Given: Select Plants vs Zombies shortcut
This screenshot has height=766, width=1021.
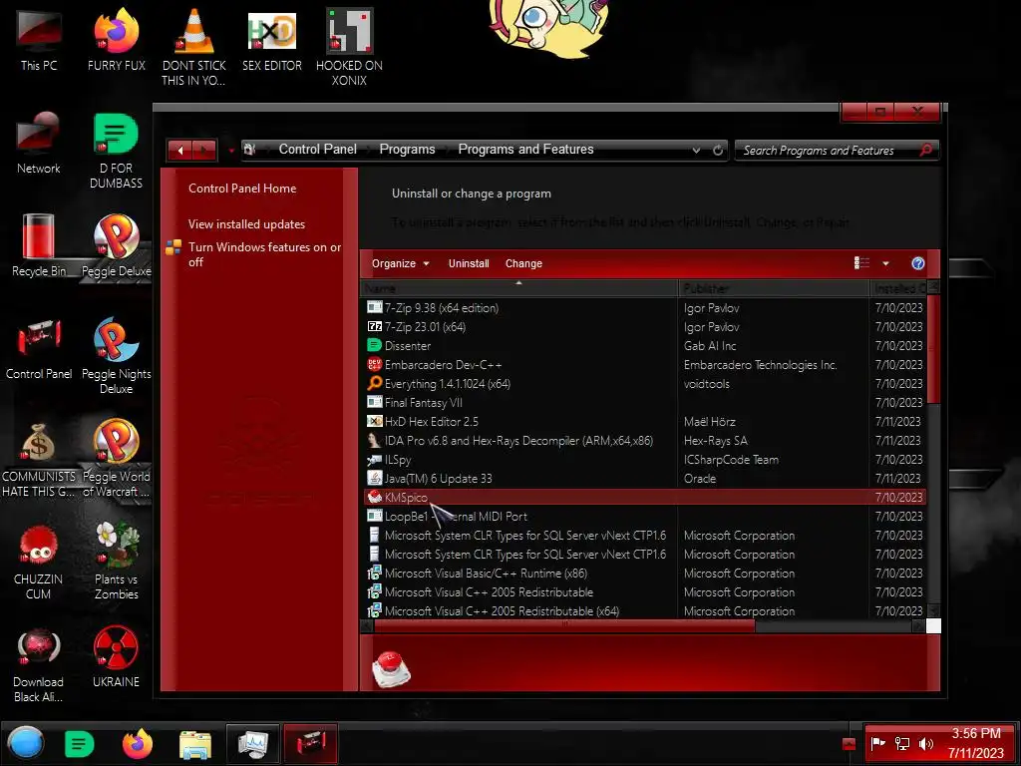Looking at the screenshot, I should tap(117, 562).
